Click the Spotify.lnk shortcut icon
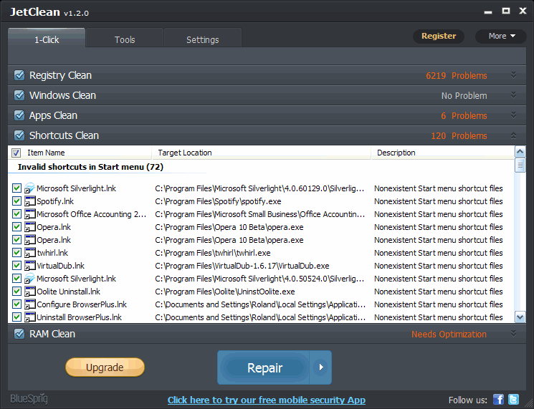The image size is (534, 409). (x=30, y=202)
